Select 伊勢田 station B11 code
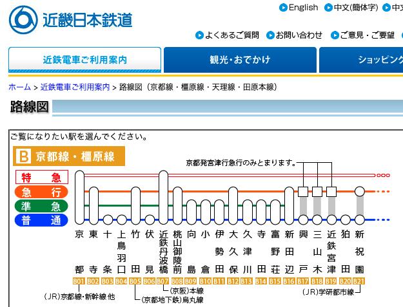Viewport: 403px width, 307px height. (x=219, y=281)
